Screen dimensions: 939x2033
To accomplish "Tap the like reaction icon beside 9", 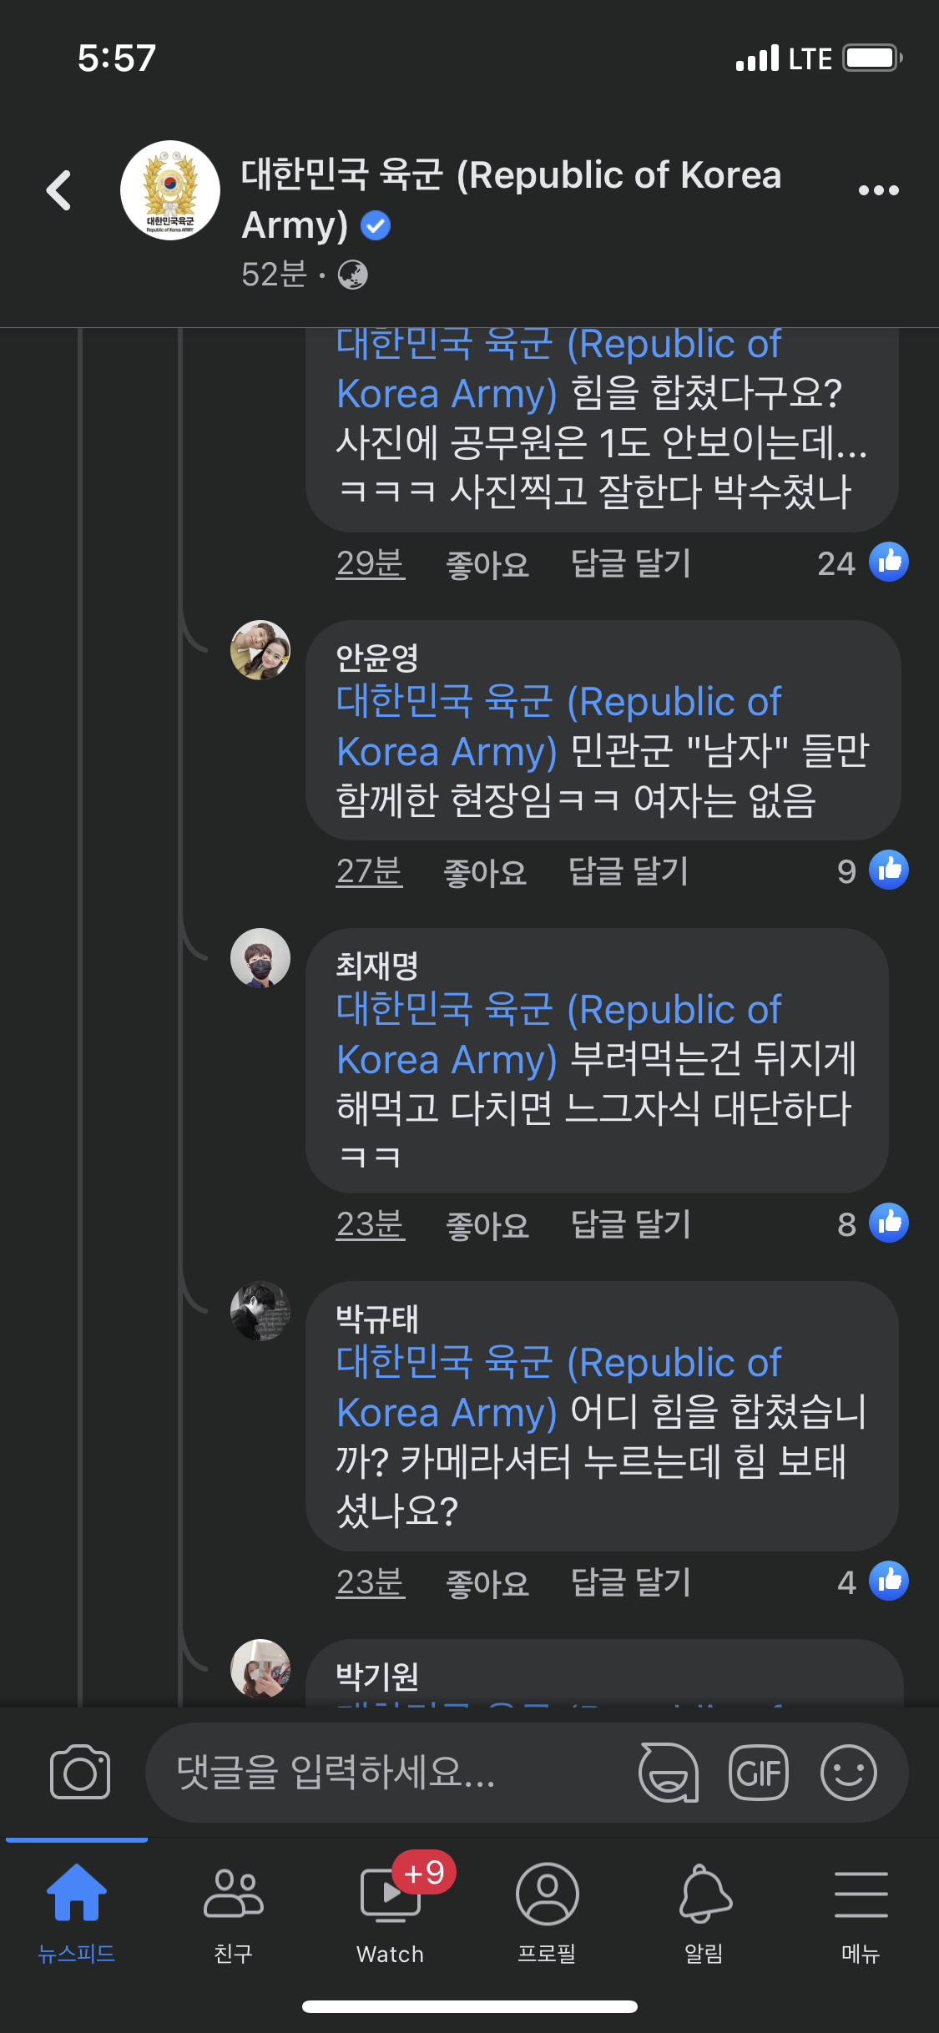I will tap(888, 870).
